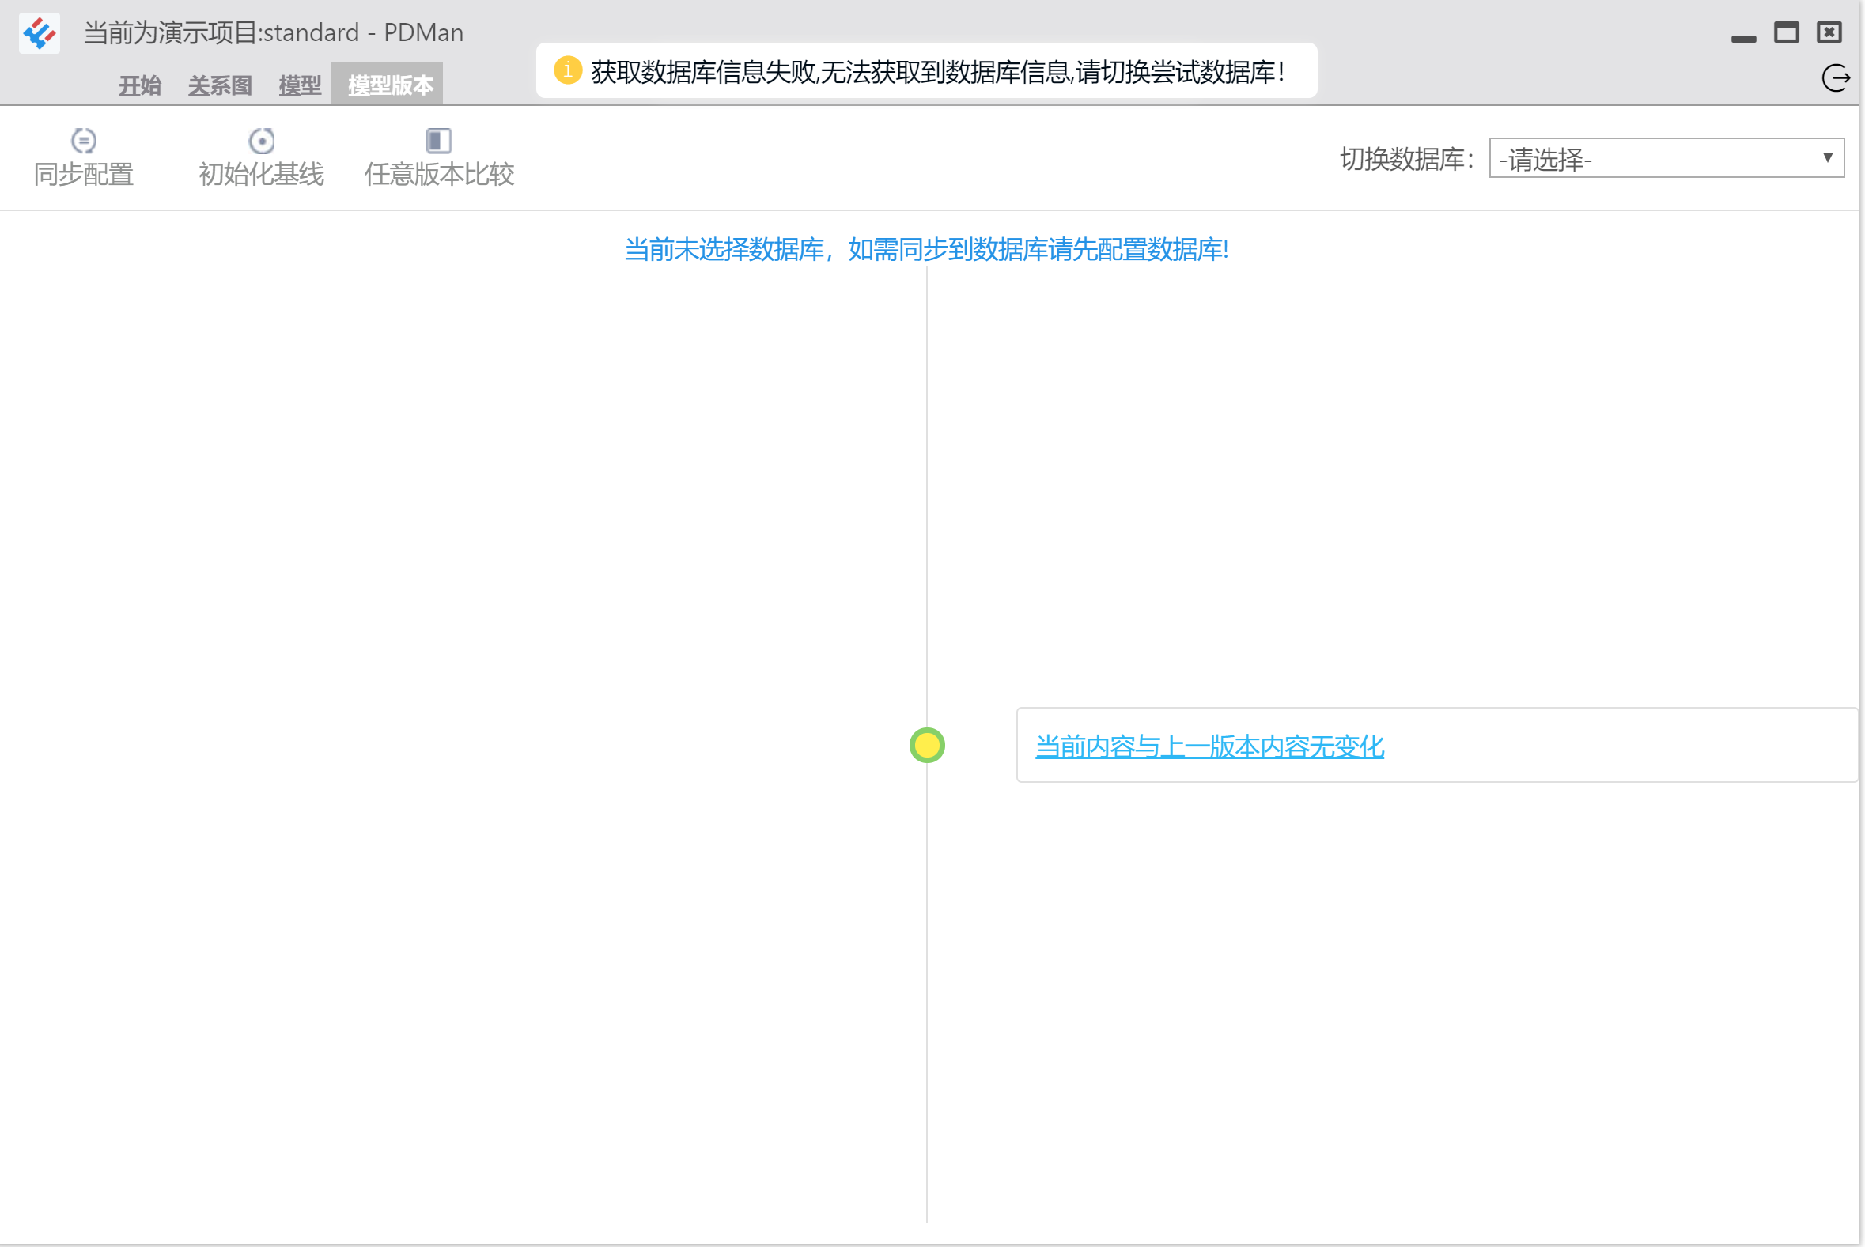Screen dimensions: 1865x1247
Task: Select the 模型版本 tab
Action: coord(387,85)
